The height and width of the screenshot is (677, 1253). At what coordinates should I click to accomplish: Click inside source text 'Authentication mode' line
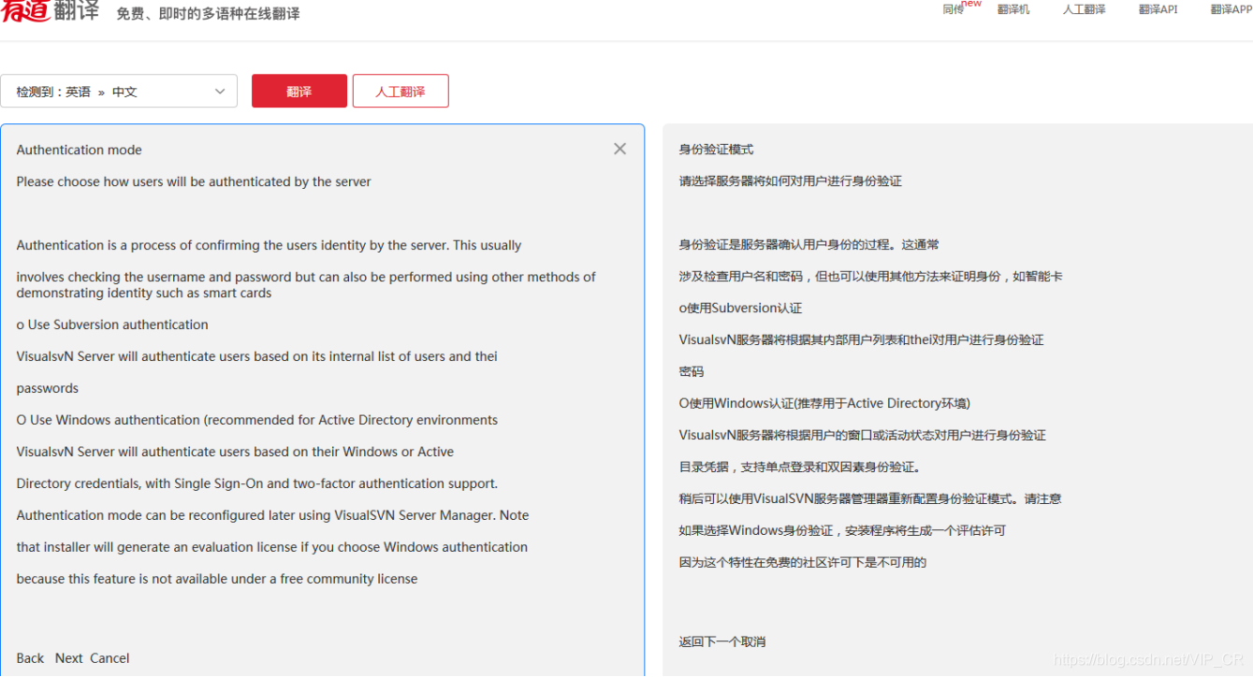80,150
